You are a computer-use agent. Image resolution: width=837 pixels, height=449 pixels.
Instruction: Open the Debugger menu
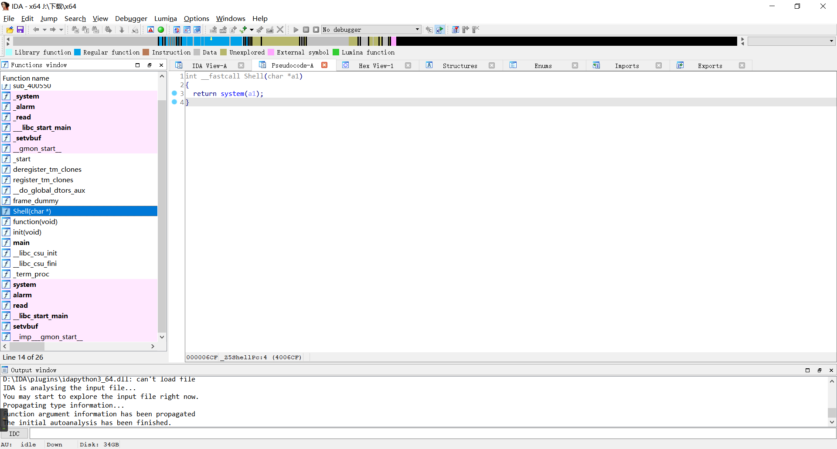pyautogui.click(x=131, y=18)
